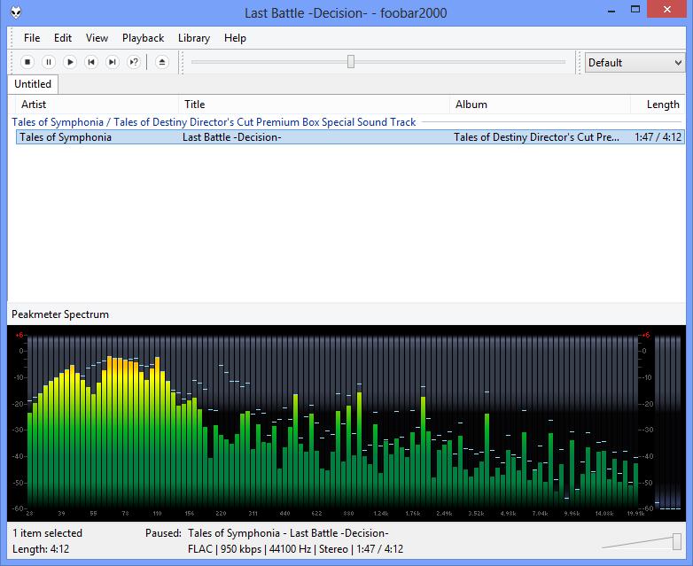Skip to the next track
Viewport: 693px width, 566px height.
click(113, 62)
